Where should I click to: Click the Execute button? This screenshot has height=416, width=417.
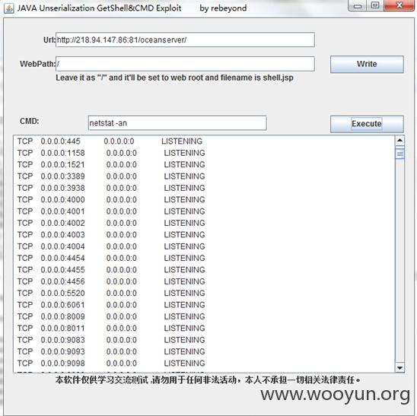coord(367,124)
